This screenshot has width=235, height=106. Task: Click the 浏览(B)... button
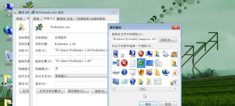[x=168, y=40]
